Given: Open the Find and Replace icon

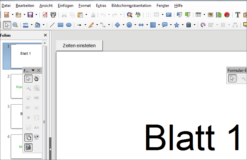Looking at the screenshot, I should (130, 15).
